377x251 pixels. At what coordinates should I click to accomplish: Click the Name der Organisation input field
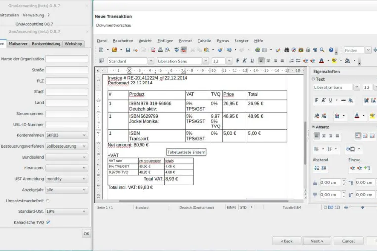66,59
